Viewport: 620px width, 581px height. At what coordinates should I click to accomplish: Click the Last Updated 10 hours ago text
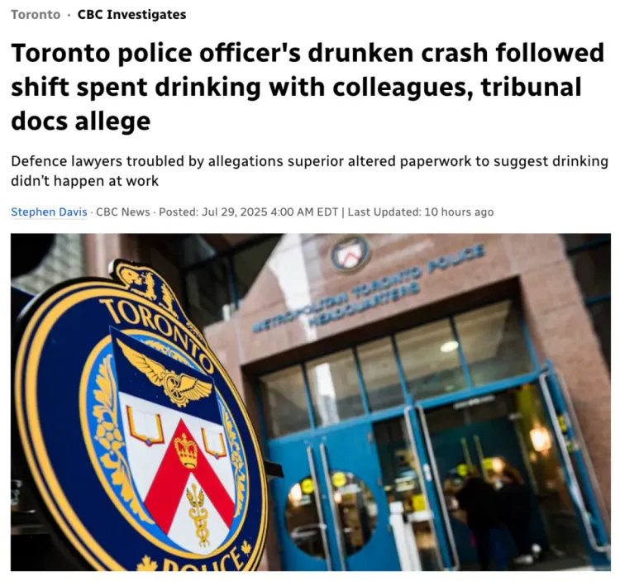tap(421, 212)
